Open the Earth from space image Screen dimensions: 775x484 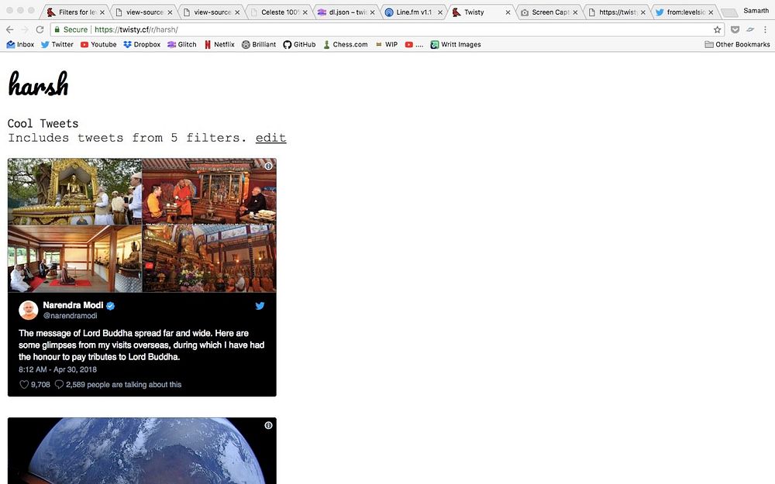coord(142,451)
